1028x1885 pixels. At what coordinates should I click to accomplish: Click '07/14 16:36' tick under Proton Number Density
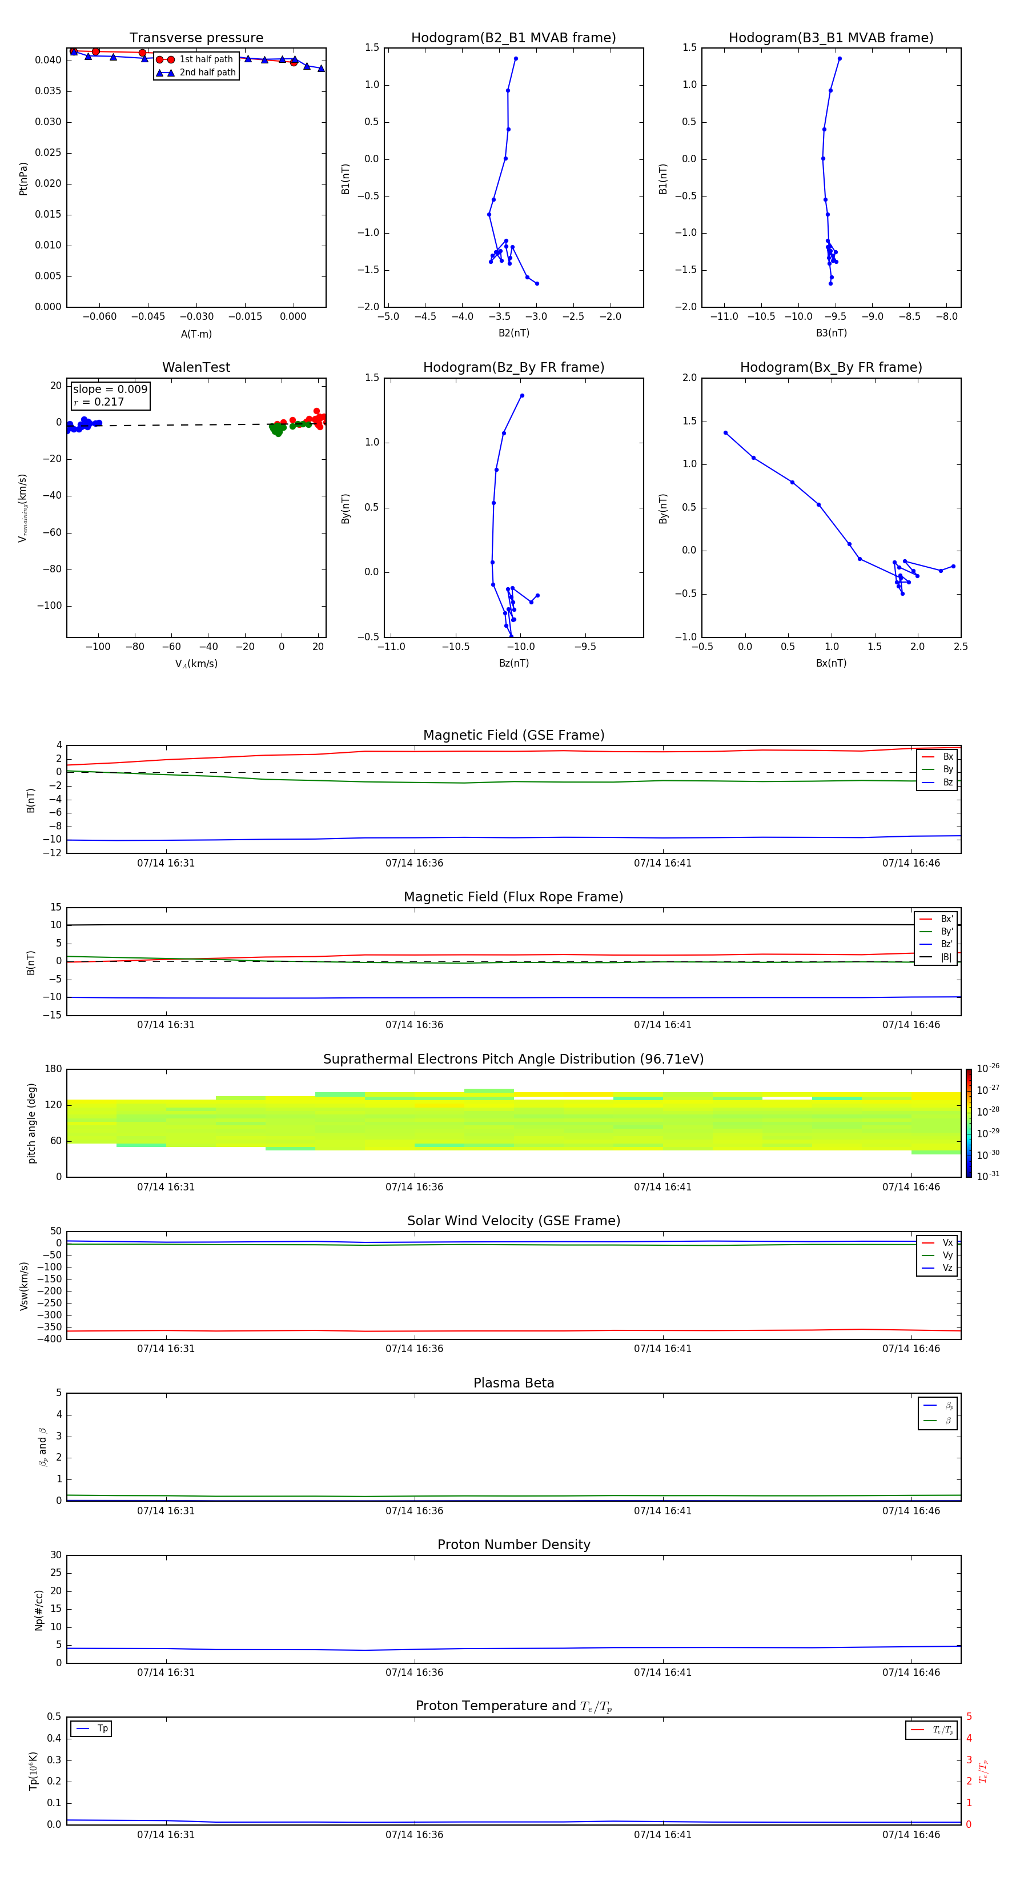(x=414, y=1673)
